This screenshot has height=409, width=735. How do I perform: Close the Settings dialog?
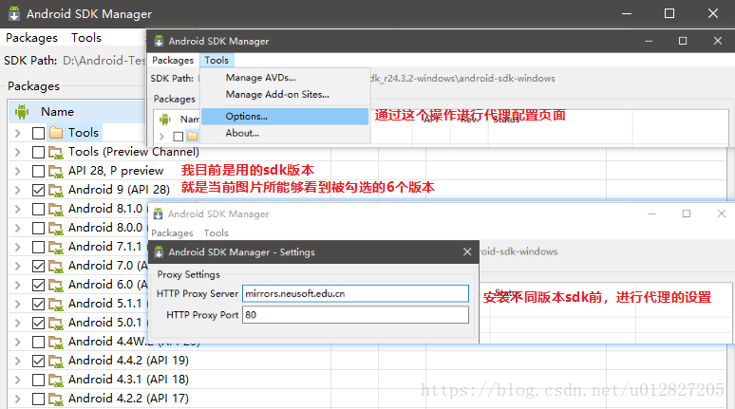point(467,252)
